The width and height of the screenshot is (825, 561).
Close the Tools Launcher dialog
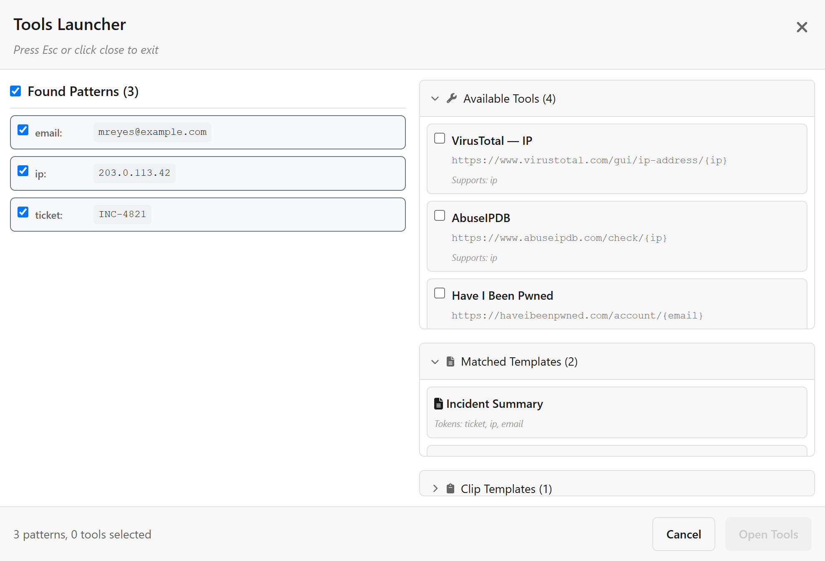pyautogui.click(x=802, y=27)
